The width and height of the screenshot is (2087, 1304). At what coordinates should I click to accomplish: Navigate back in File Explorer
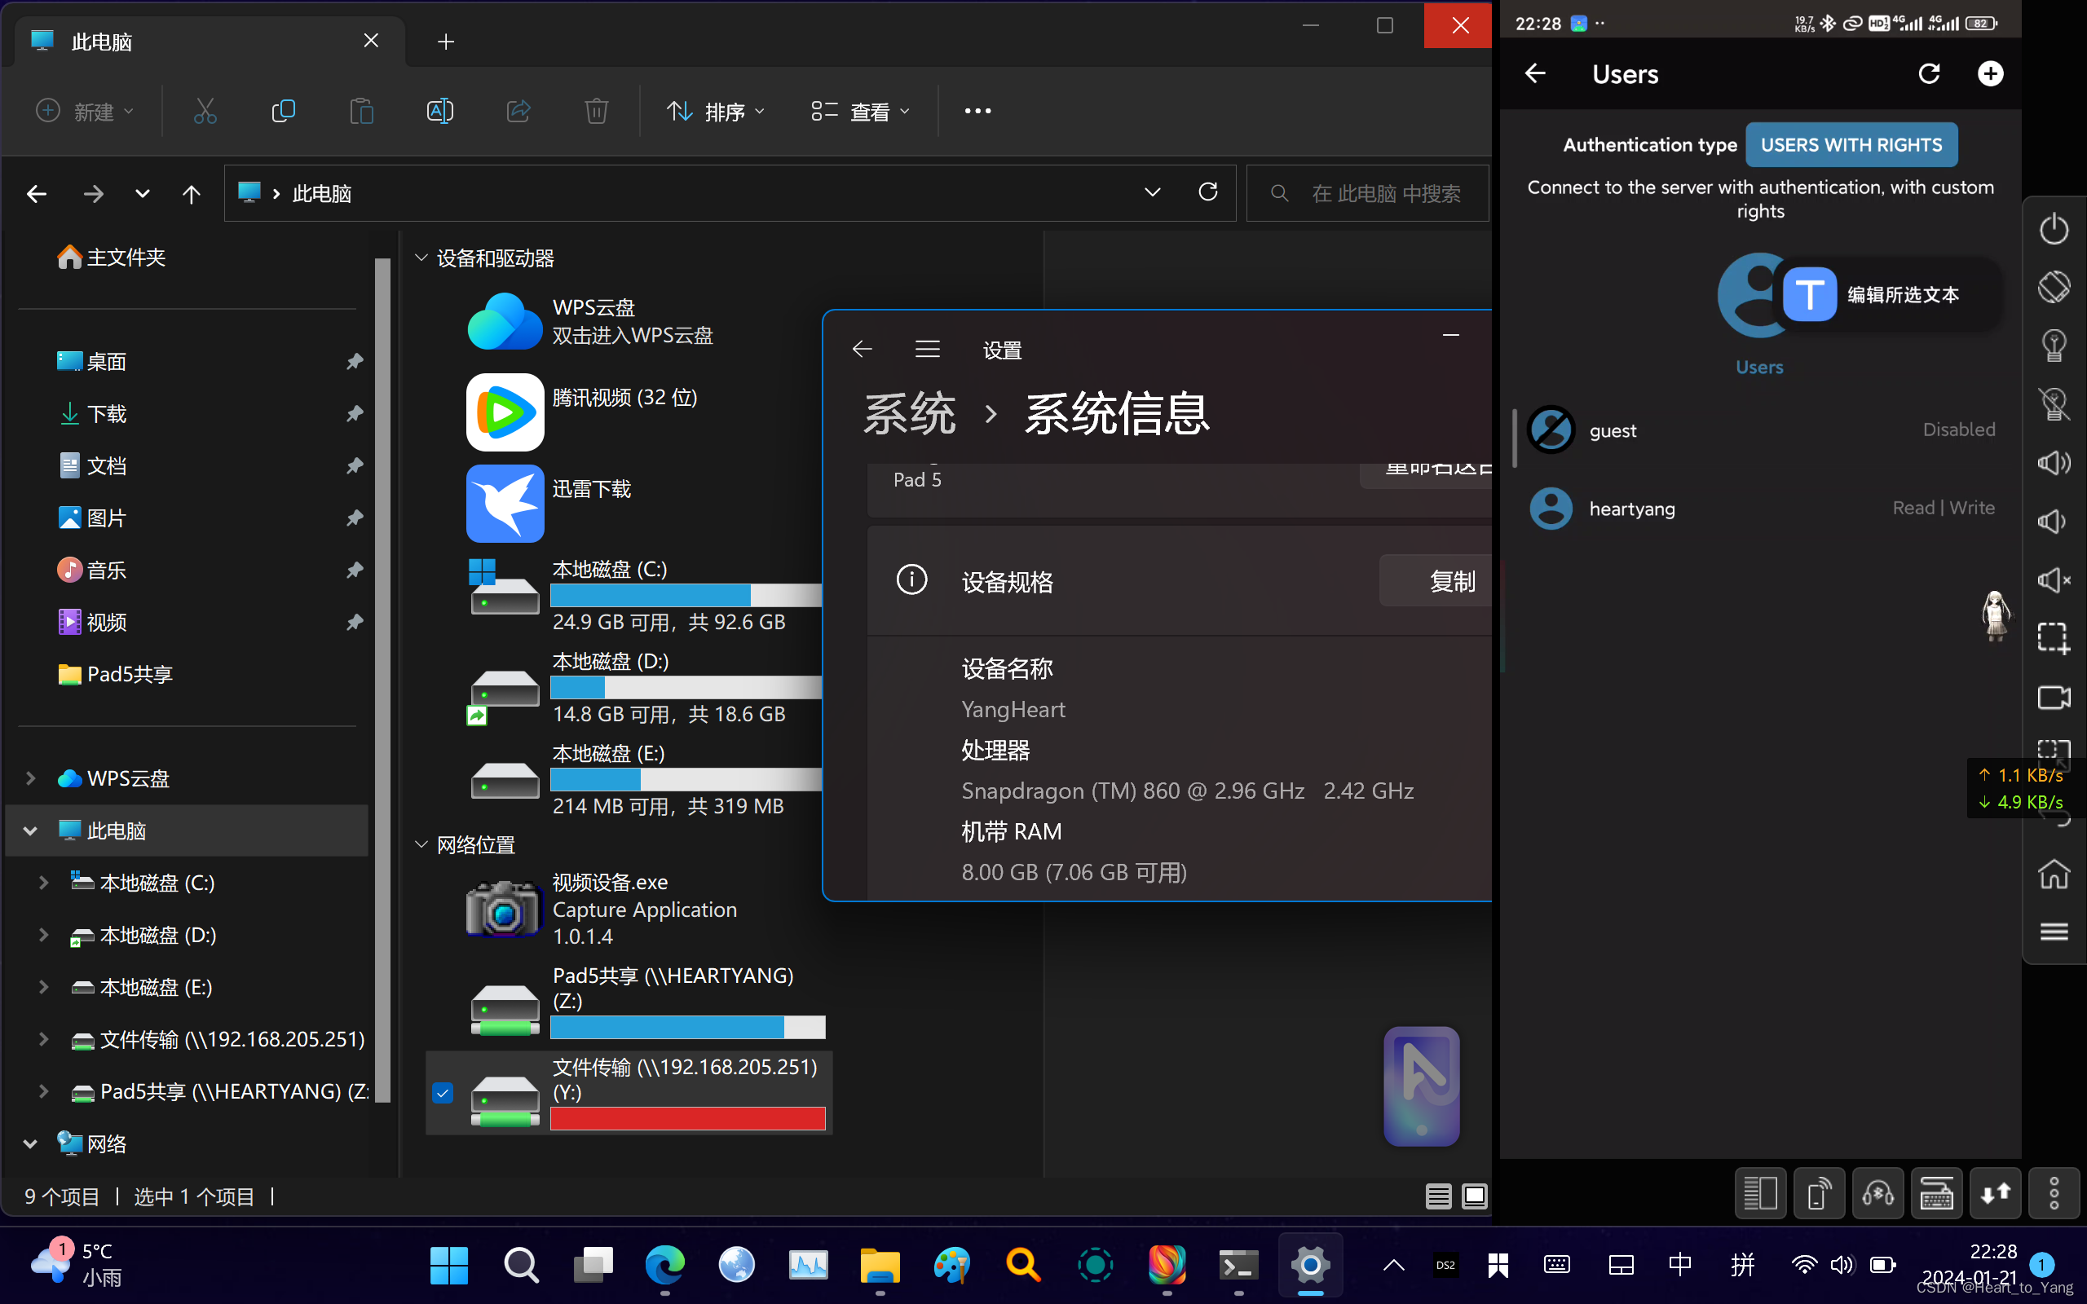(x=36, y=193)
